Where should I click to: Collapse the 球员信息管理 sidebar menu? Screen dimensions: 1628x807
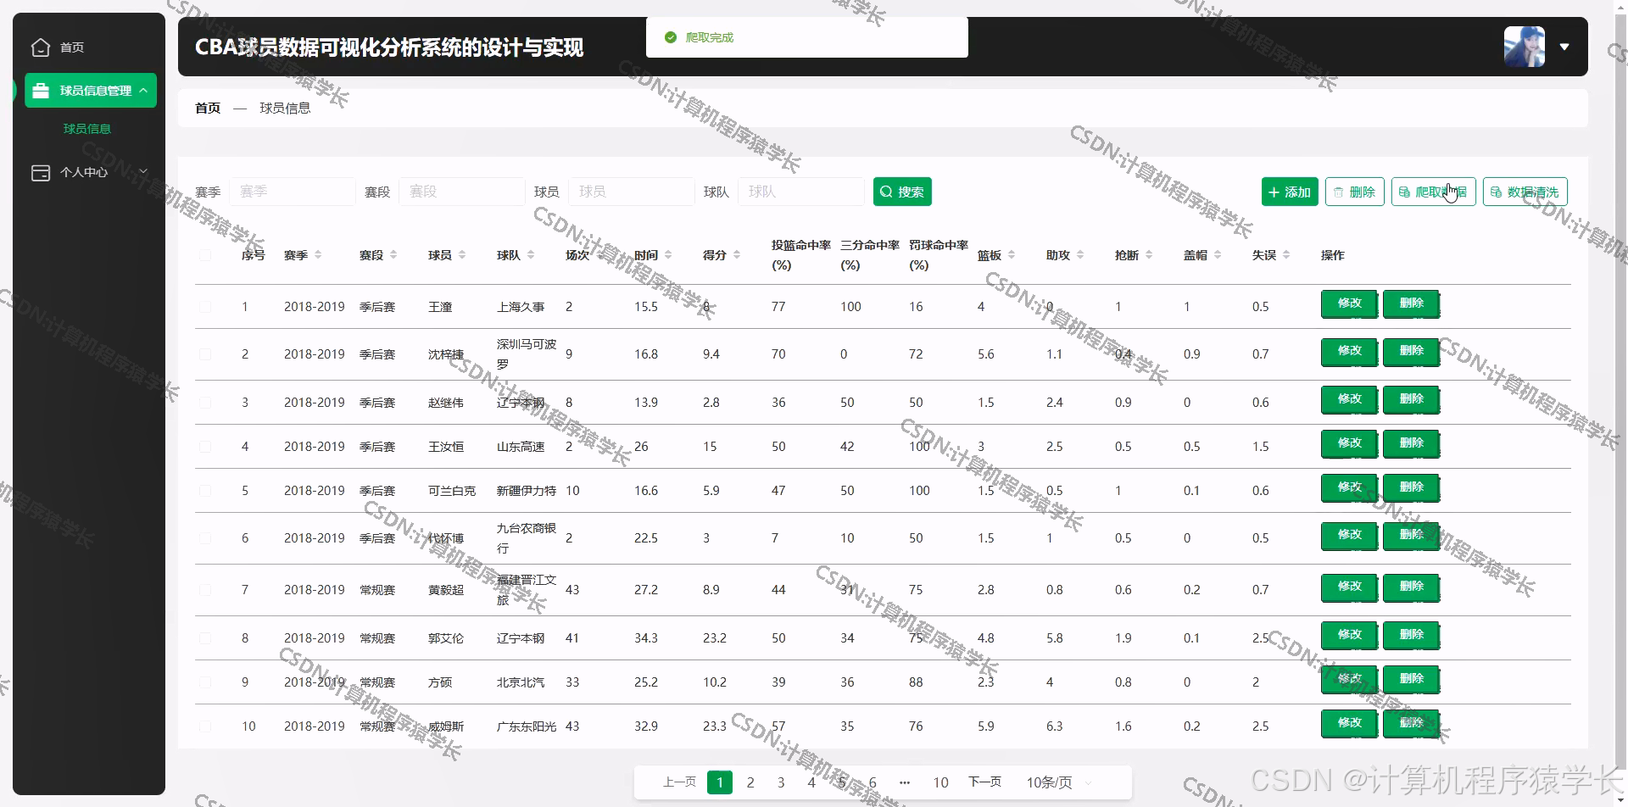(x=91, y=91)
